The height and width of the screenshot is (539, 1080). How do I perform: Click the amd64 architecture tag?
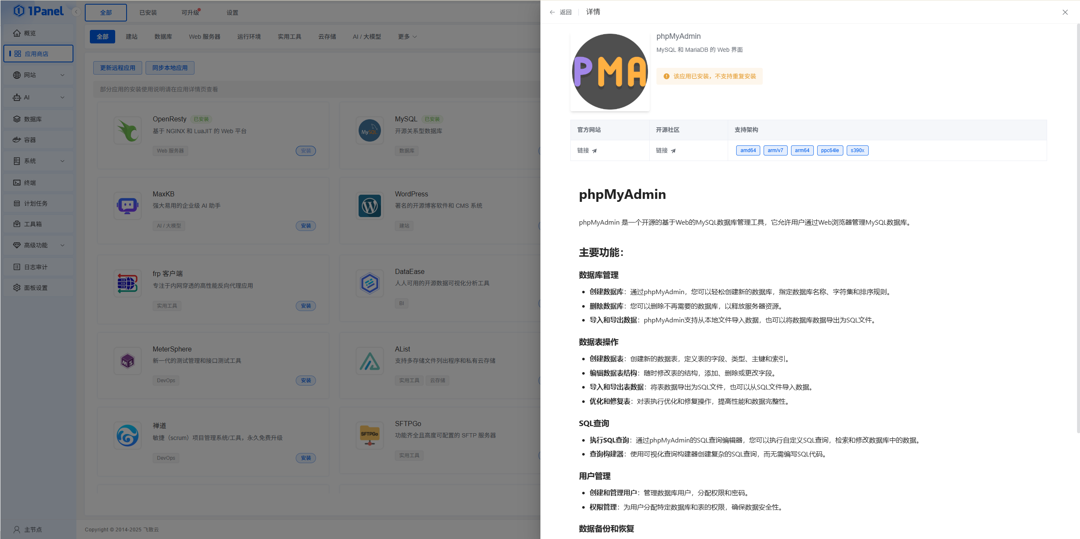(748, 150)
